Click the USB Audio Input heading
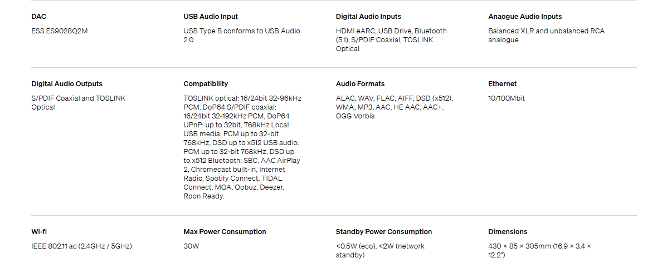 (211, 17)
